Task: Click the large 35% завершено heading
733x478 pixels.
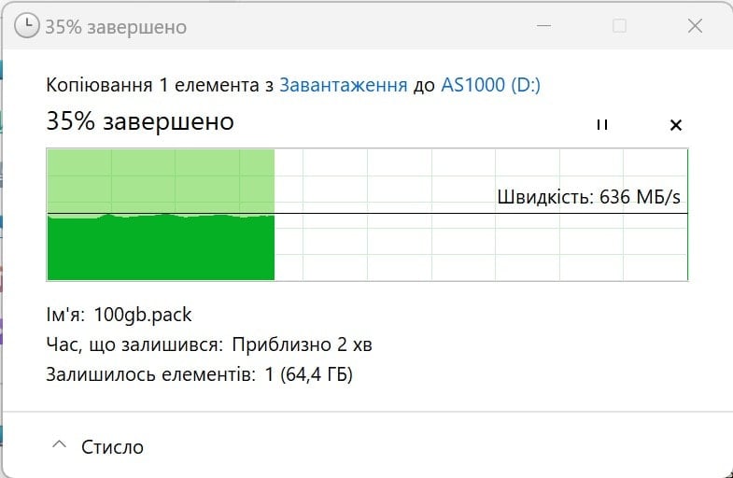Action: tap(140, 122)
